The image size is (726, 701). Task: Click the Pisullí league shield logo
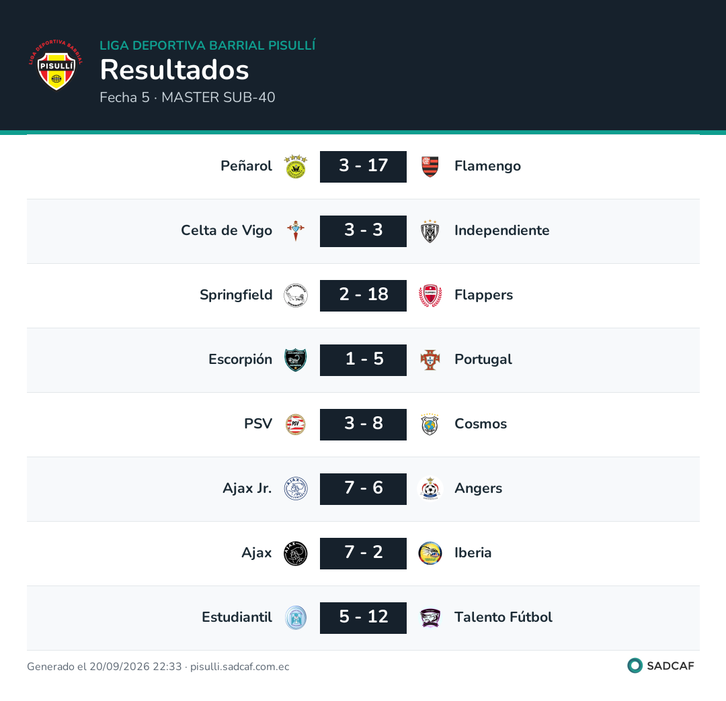pos(56,65)
